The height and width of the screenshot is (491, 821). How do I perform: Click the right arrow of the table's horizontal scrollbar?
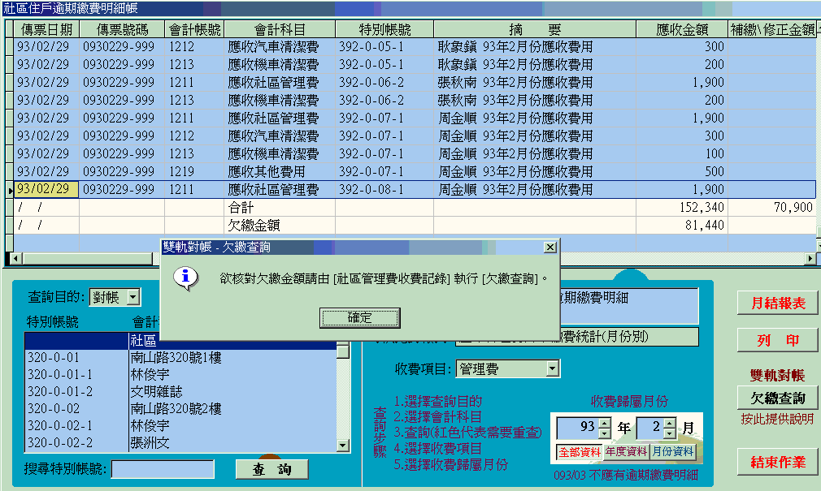[810, 258]
